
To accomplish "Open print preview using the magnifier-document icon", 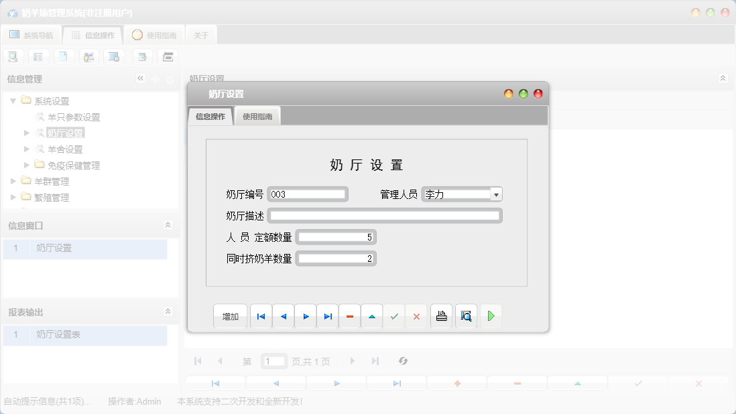I will pyautogui.click(x=466, y=316).
